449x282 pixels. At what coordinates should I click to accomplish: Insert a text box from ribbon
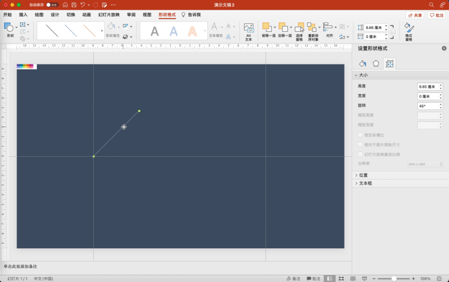pos(22,25)
